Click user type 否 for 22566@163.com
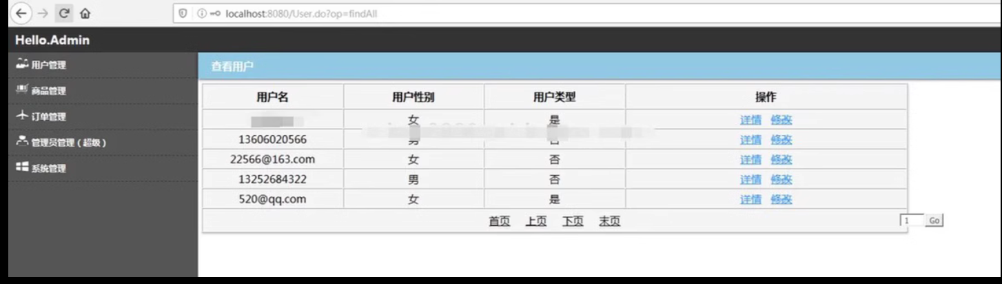This screenshot has width=1002, height=284. (x=555, y=160)
